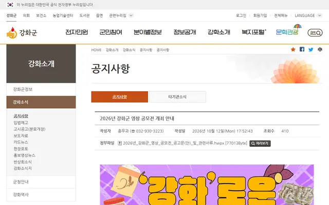Screen dimensions: 329x205
Task: Click the 총무과 phone number text
Action: pos(140,131)
